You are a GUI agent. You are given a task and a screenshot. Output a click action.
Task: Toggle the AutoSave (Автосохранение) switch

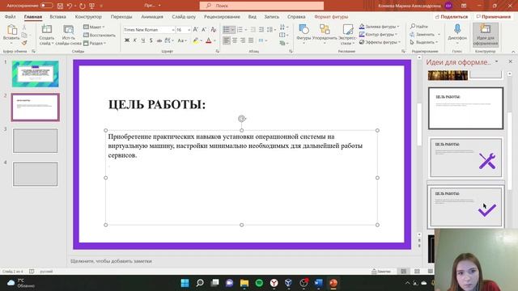pyautogui.click(x=47, y=6)
